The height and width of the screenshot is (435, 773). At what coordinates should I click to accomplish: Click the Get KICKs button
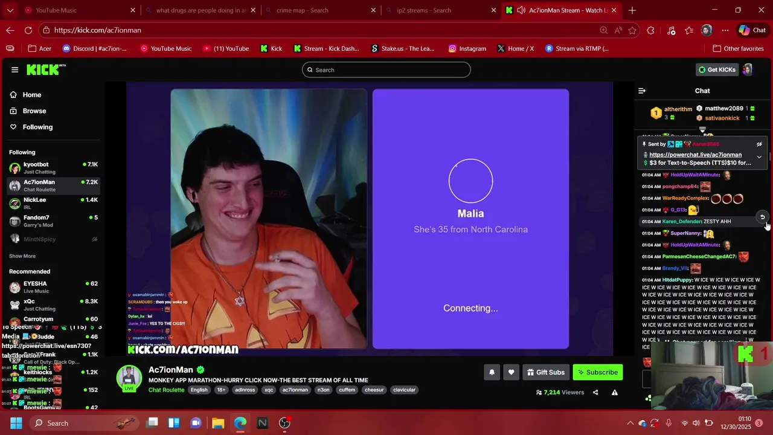[717, 69]
